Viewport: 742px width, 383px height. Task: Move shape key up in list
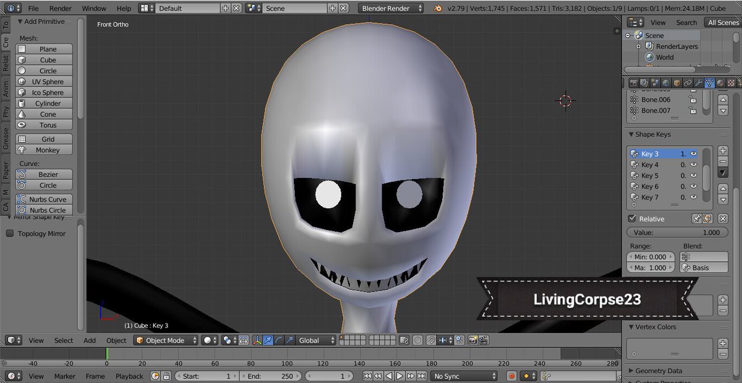[x=723, y=188]
